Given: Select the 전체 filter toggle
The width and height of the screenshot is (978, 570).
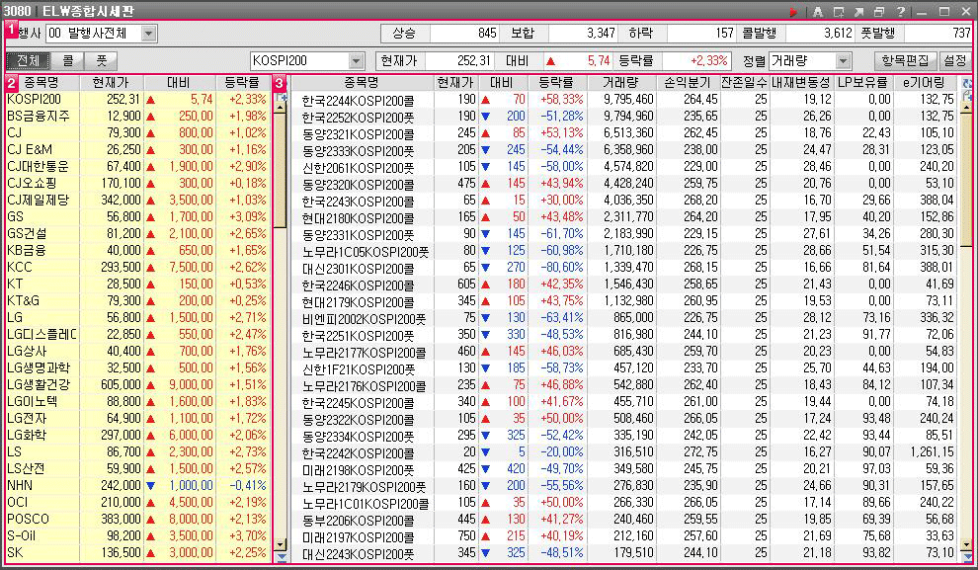Looking at the screenshot, I should (28, 61).
